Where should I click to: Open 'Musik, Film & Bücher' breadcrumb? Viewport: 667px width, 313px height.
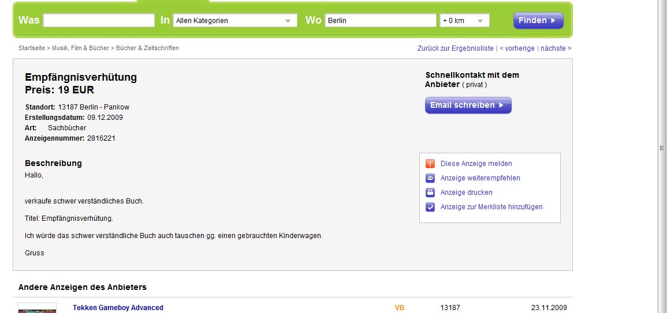point(80,48)
